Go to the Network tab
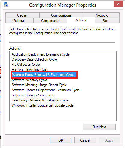This screenshot has height=148, width=125. coord(102,15)
